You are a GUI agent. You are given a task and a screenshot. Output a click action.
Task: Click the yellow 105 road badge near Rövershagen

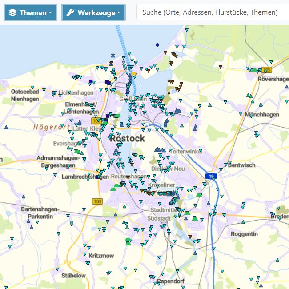266,70
